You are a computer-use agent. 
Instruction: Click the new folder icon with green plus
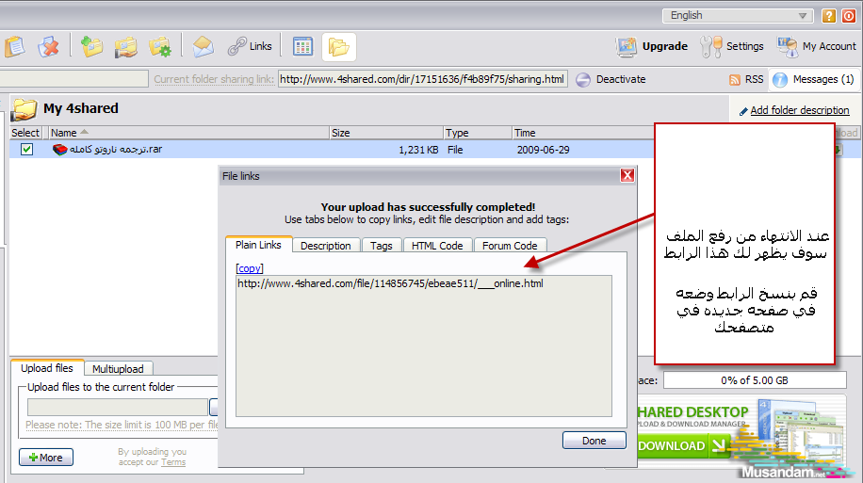pyautogui.click(x=92, y=47)
